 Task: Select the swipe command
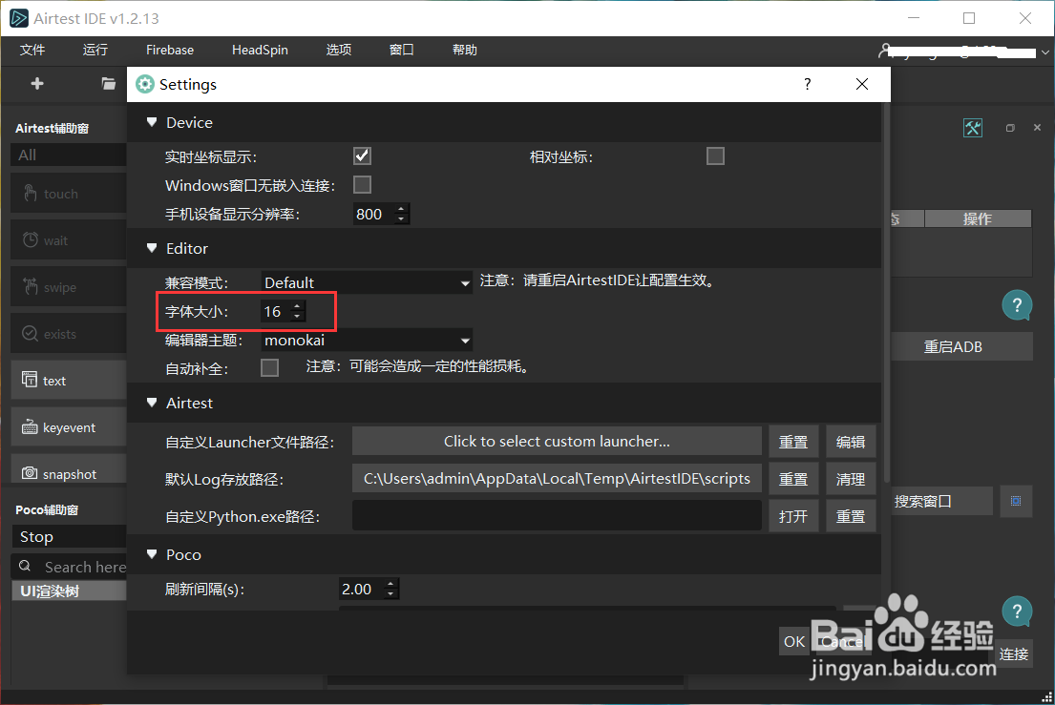(x=69, y=287)
